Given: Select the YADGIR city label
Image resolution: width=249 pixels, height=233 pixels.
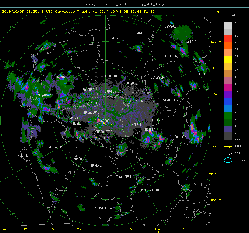Looking at the screenshot, I should (191, 42).
